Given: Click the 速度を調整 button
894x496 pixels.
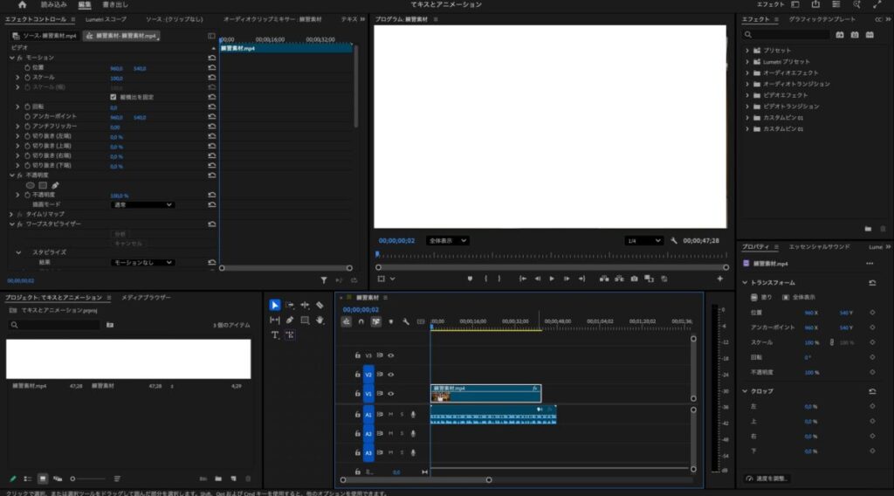Looking at the screenshot, I should 768,479.
